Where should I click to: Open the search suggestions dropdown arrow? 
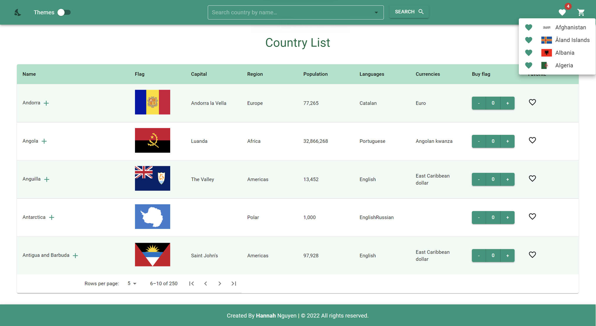coord(376,12)
